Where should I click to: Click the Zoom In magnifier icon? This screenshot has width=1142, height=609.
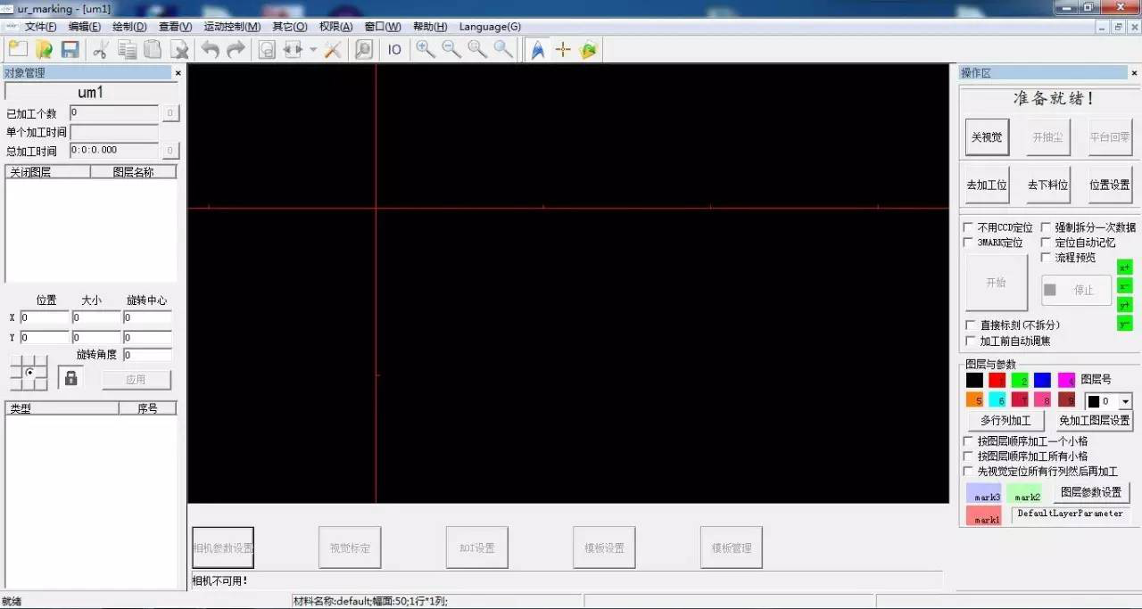coord(426,50)
